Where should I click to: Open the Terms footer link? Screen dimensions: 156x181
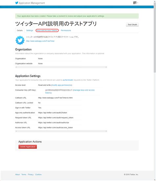(24, 174)
